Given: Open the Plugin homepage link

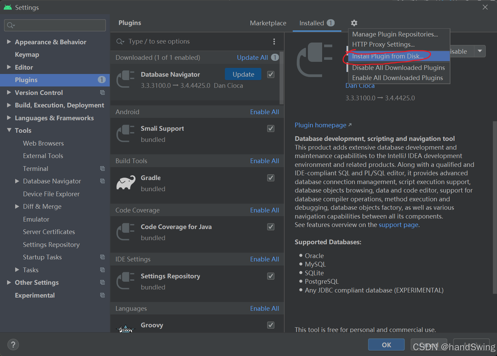Looking at the screenshot, I should pyautogui.click(x=320, y=125).
